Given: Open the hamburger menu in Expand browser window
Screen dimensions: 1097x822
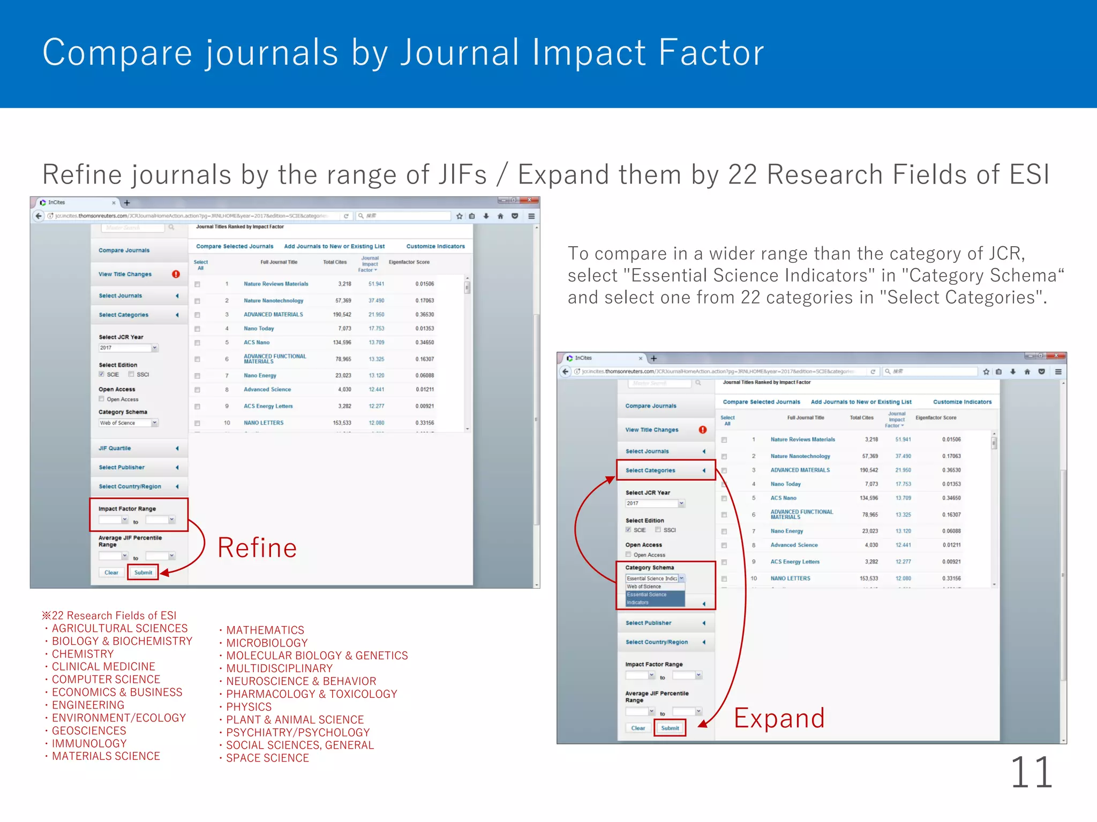Looking at the screenshot, I should click(x=1058, y=371).
